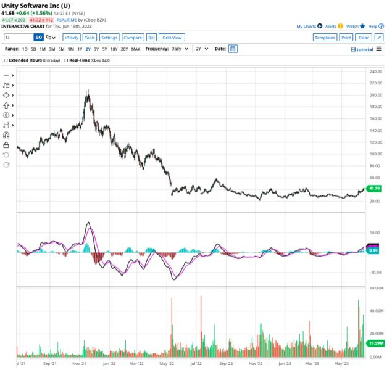Viewport: 392px width, 370px height.
Task: Toggle the magnet snap tool
Action: point(6,135)
